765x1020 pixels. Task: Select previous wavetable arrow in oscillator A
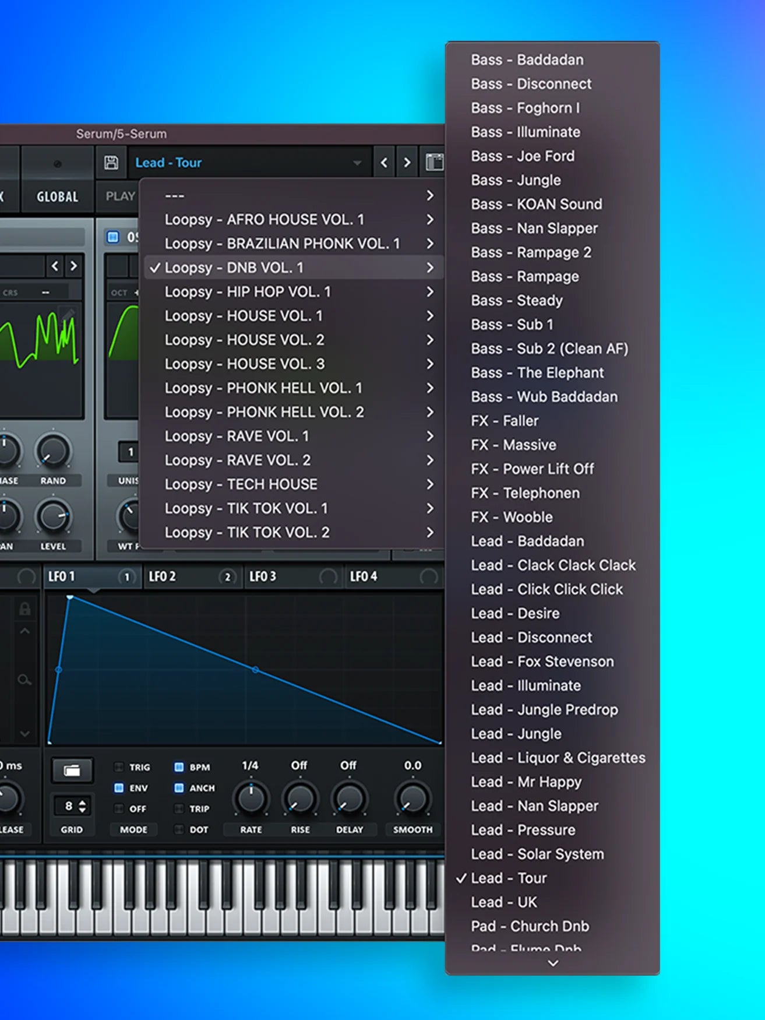click(55, 266)
